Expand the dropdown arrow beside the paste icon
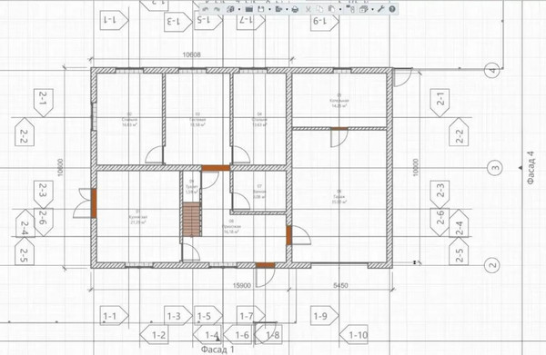Screen dimensions: 546x355 [x=340, y=9]
